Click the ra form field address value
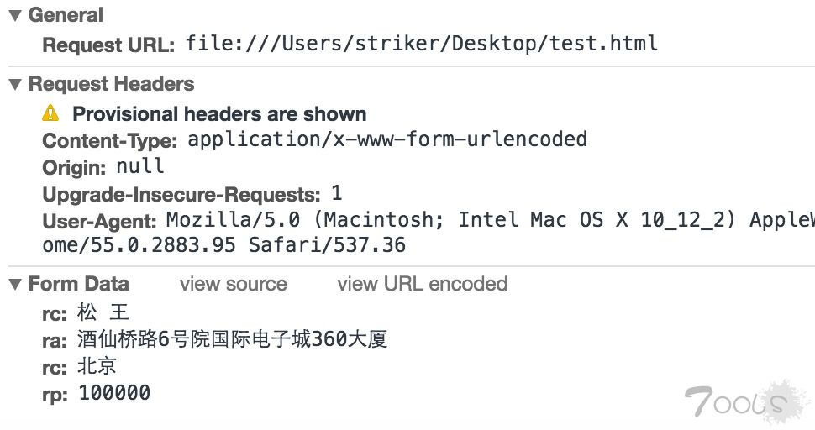 pos(233,339)
